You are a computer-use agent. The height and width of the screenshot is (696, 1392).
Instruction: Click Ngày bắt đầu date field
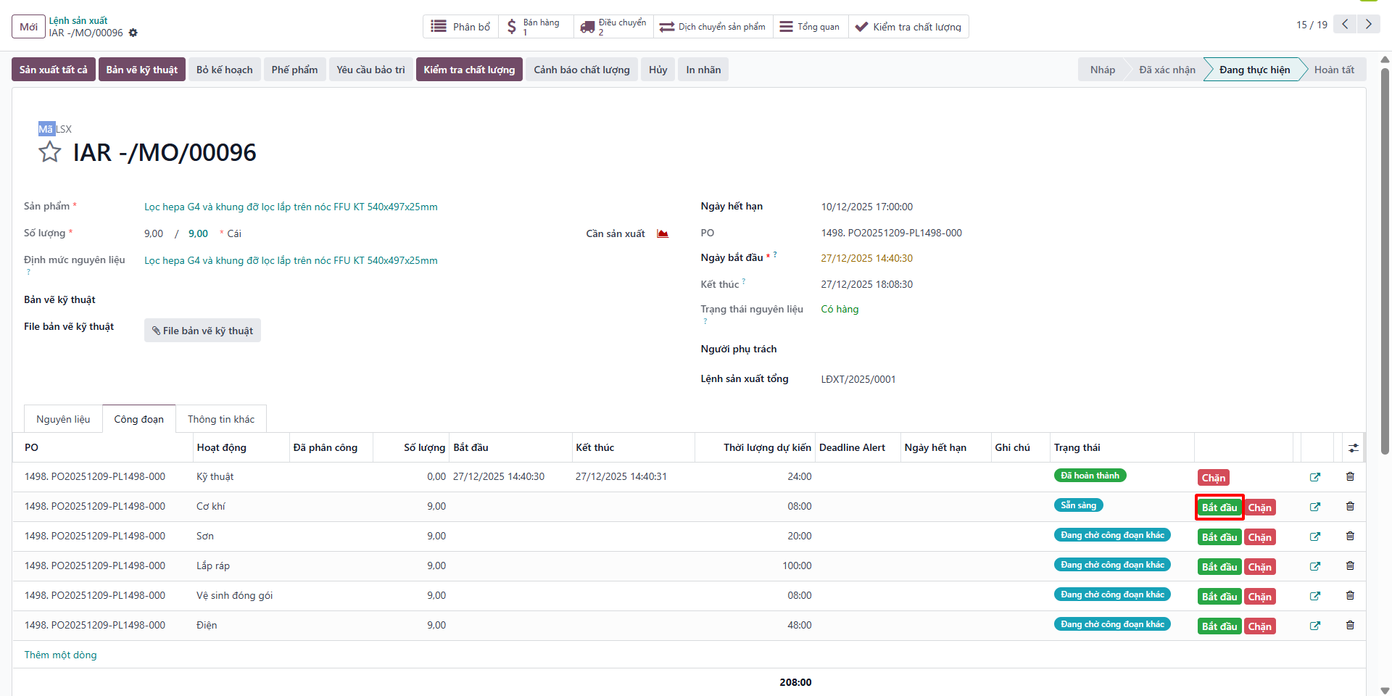tap(867, 258)
